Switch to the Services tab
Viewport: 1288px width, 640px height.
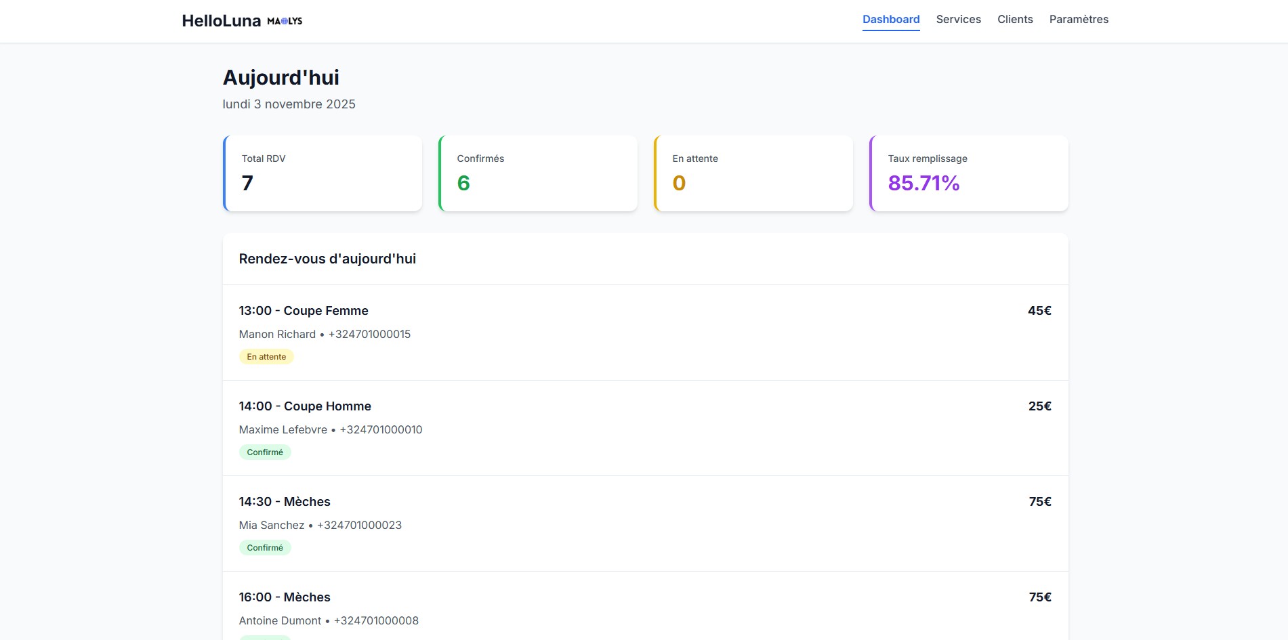958,20
